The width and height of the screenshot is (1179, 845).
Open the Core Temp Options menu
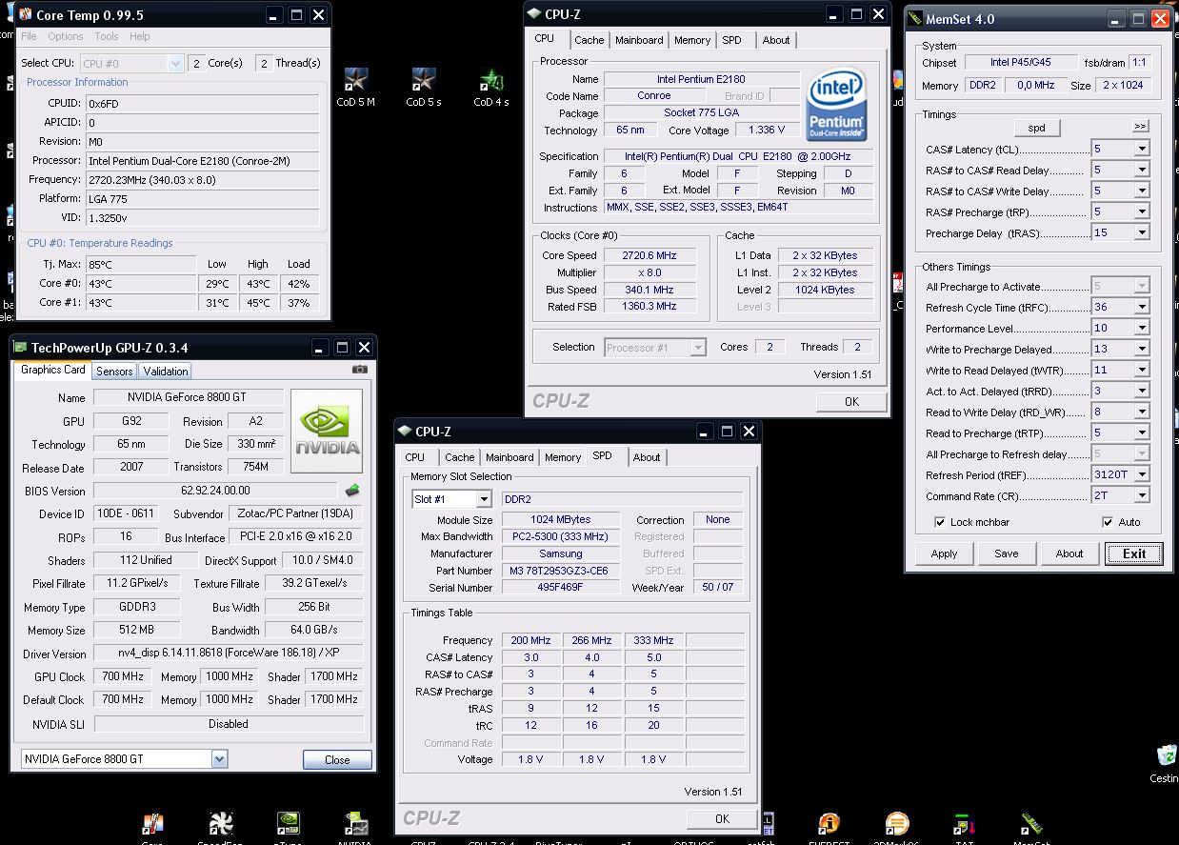click(66, 36)
